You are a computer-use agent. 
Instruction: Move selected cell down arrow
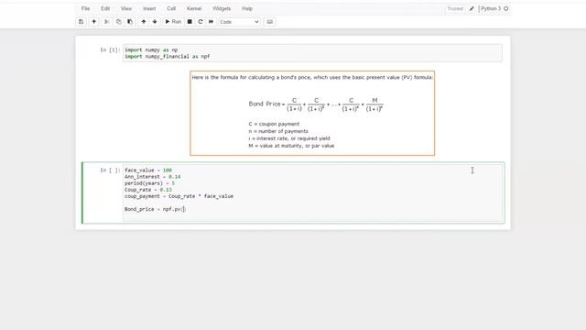tap(155, 22)
